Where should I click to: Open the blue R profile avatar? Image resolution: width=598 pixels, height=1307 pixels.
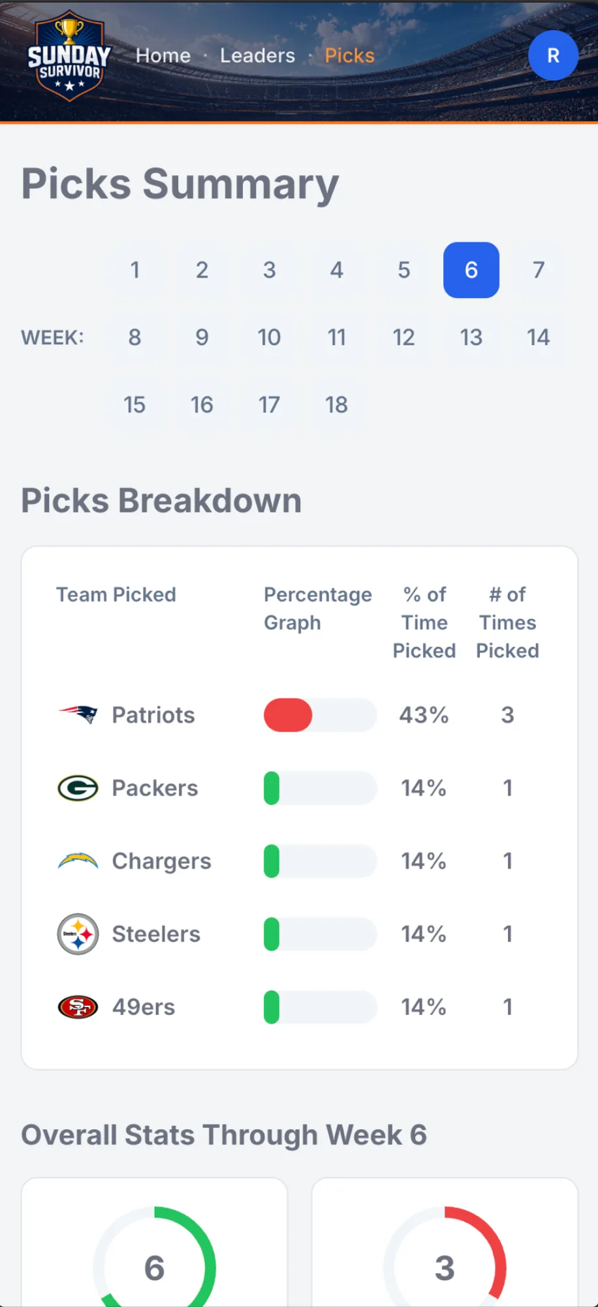pos(553,56)
